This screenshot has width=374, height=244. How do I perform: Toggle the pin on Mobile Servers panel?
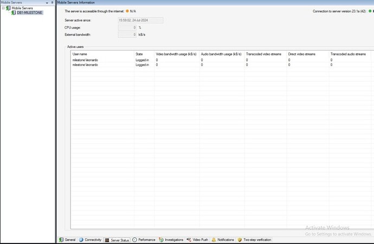(52, 2)
